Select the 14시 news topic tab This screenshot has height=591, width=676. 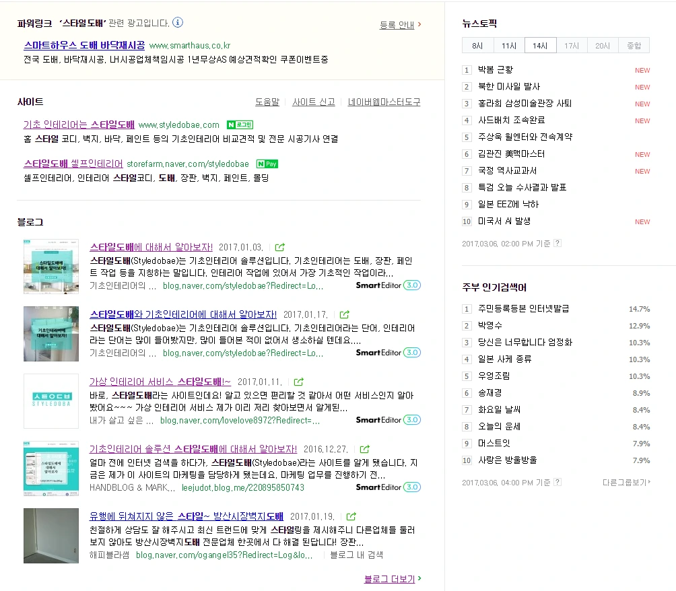pyautogui.click(x=540, y=45)
